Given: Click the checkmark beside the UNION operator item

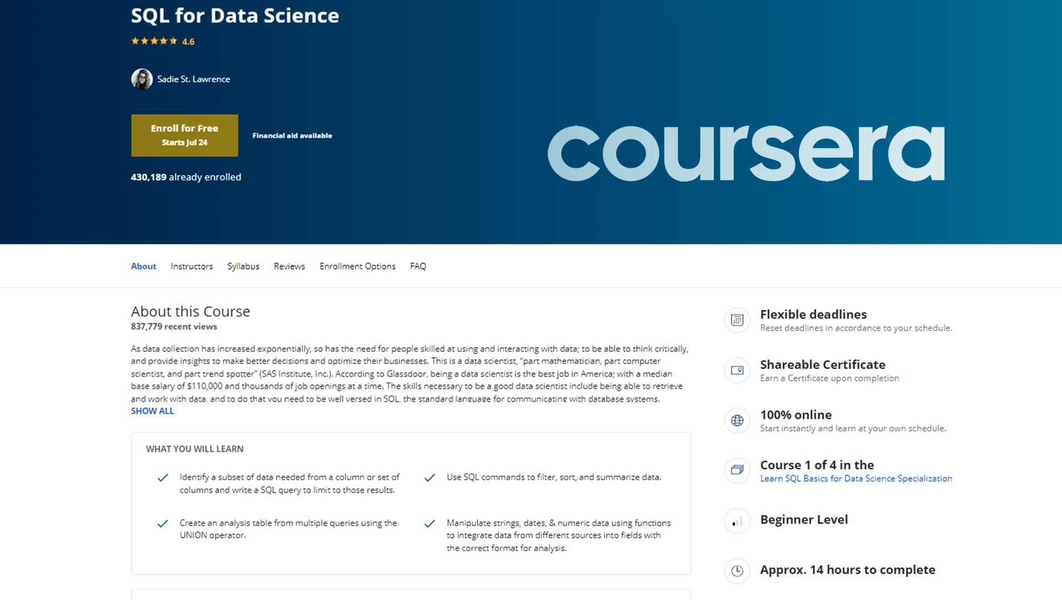Looking at the screenshot, I should click(162, 522).
